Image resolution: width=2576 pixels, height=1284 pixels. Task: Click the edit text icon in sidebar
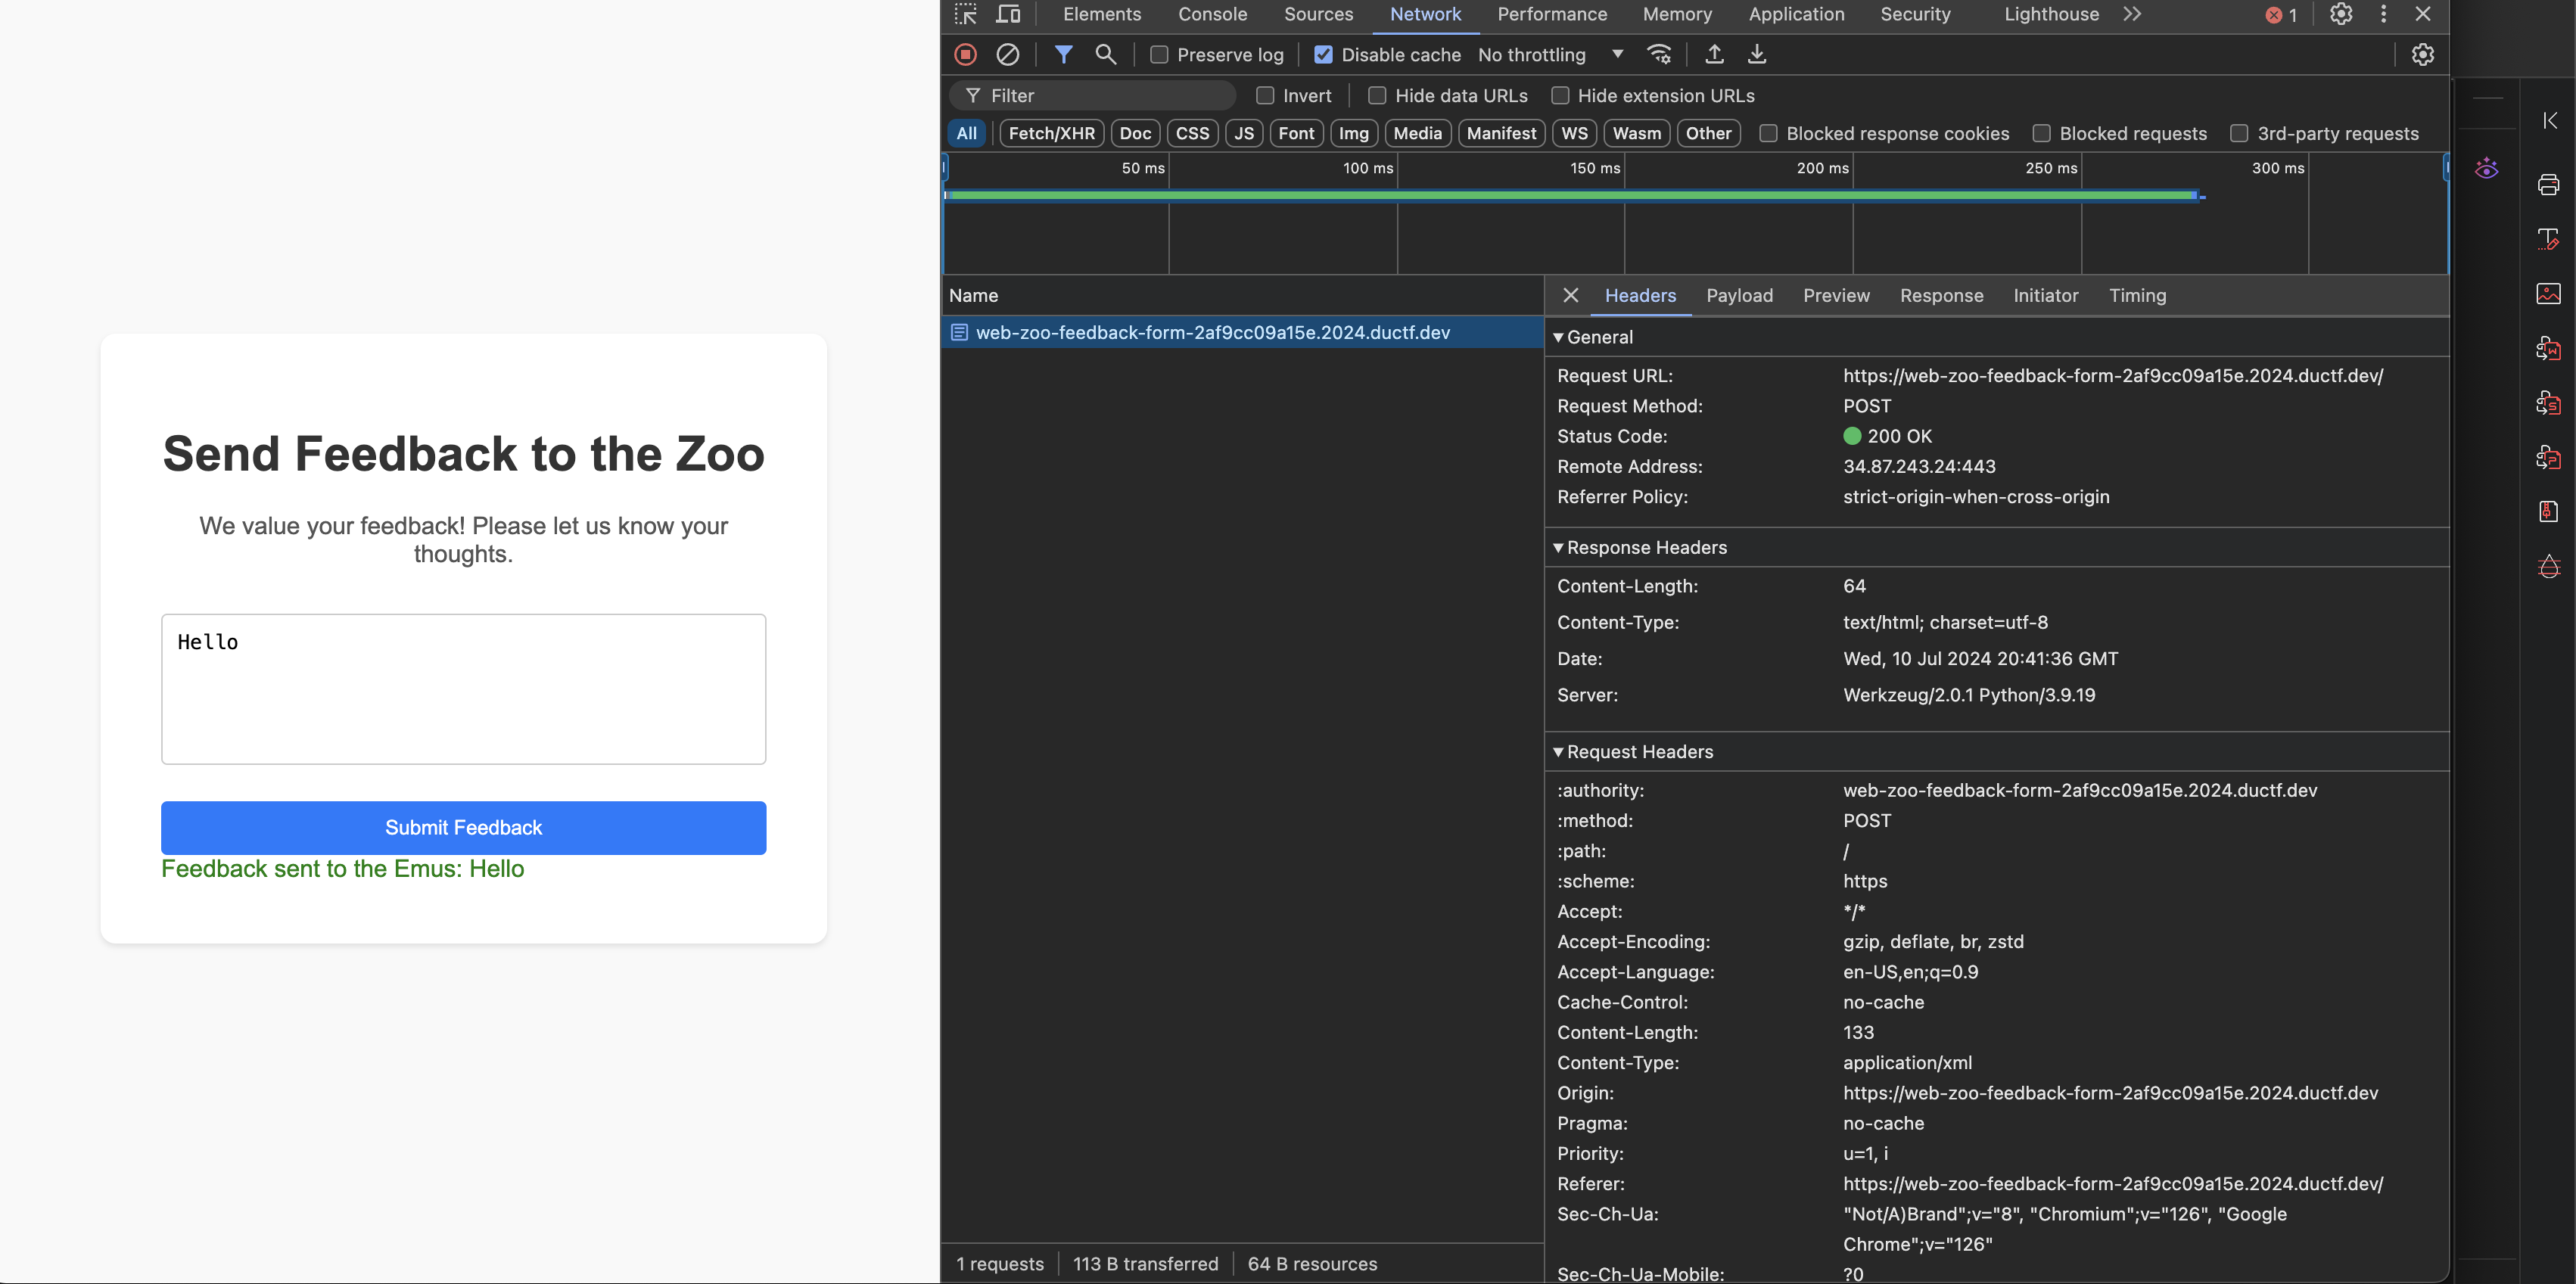2549,239
